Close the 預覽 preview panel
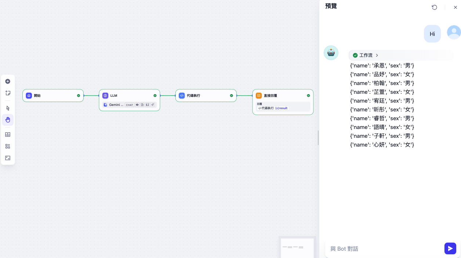The image size is (461, 258). point(455,7)
